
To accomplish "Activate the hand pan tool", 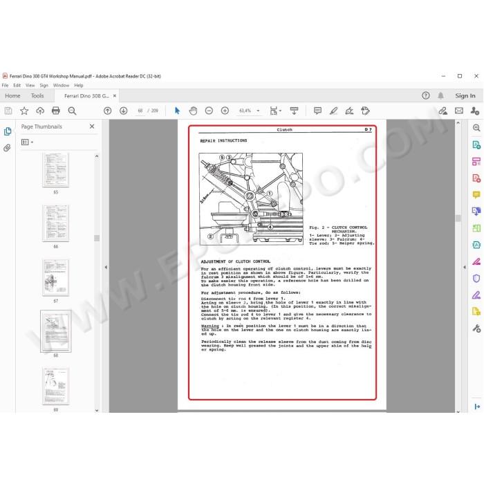I will [x=193, y=111].
